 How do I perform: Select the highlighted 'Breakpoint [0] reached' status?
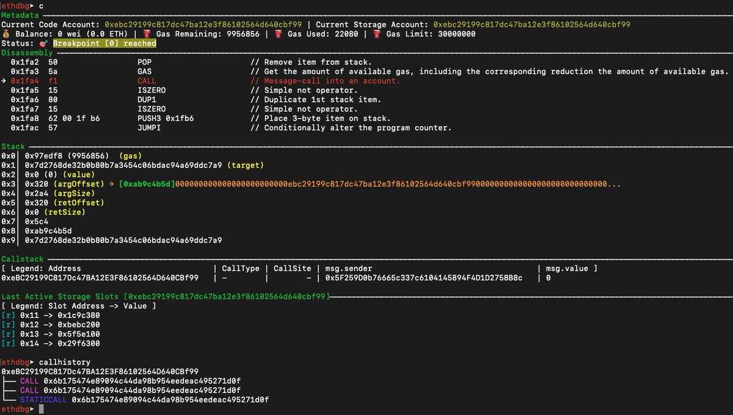click(104, 43)
